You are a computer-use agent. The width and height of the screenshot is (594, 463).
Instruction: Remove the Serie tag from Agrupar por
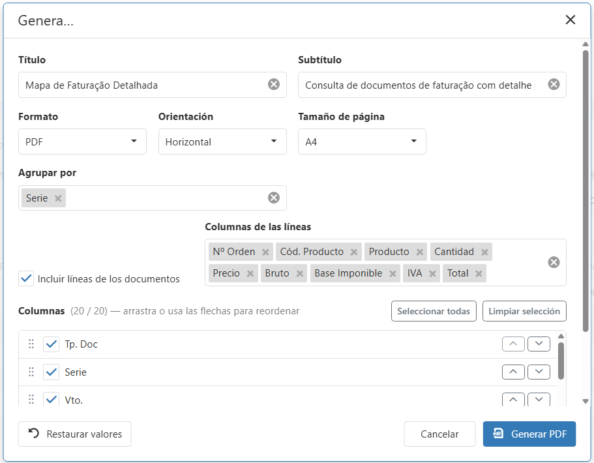(x=58, y=198)
